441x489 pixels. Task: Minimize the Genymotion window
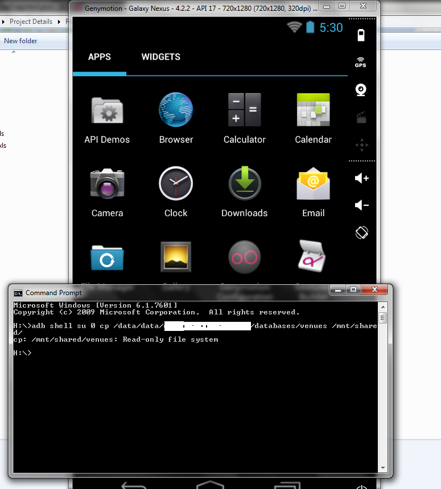[x=327, y=6]
